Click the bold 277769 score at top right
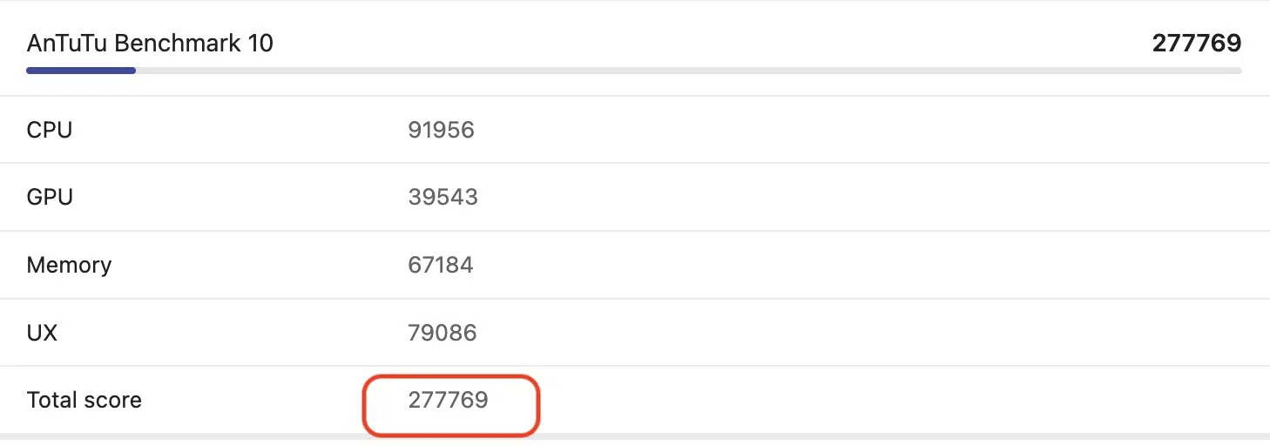1270x446 pixels. [x=1196, y=44]
